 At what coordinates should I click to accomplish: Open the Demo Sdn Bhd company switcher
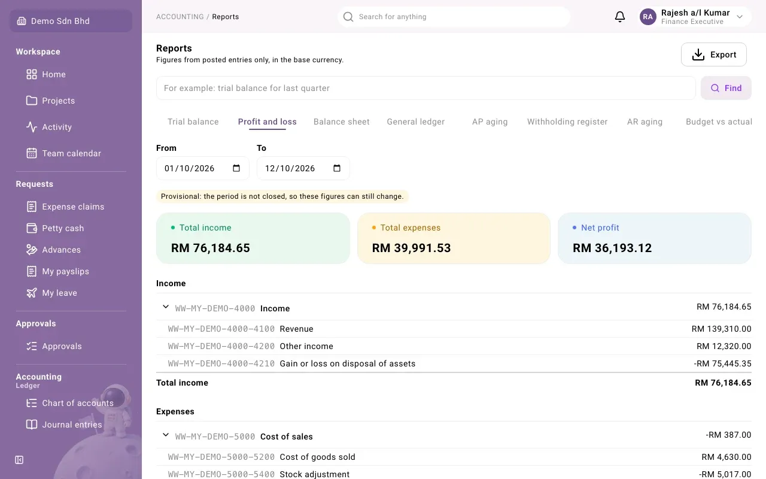coord(71,21)
